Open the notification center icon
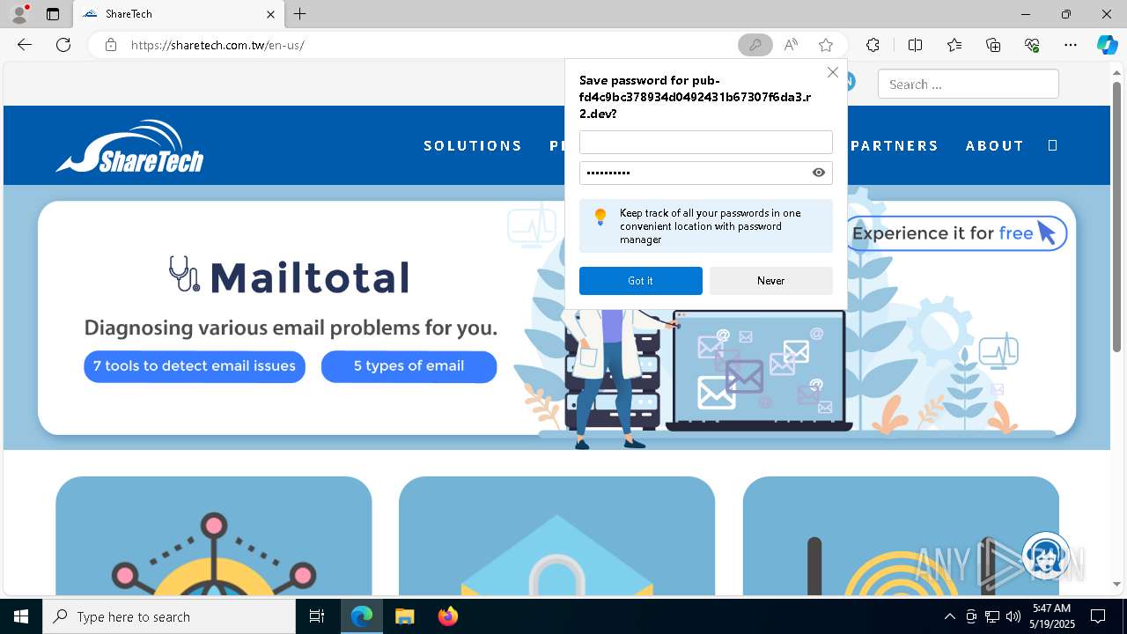The width and height of the screenshot is (1127, 634). pyautogui.click(x=1098, y=616)
